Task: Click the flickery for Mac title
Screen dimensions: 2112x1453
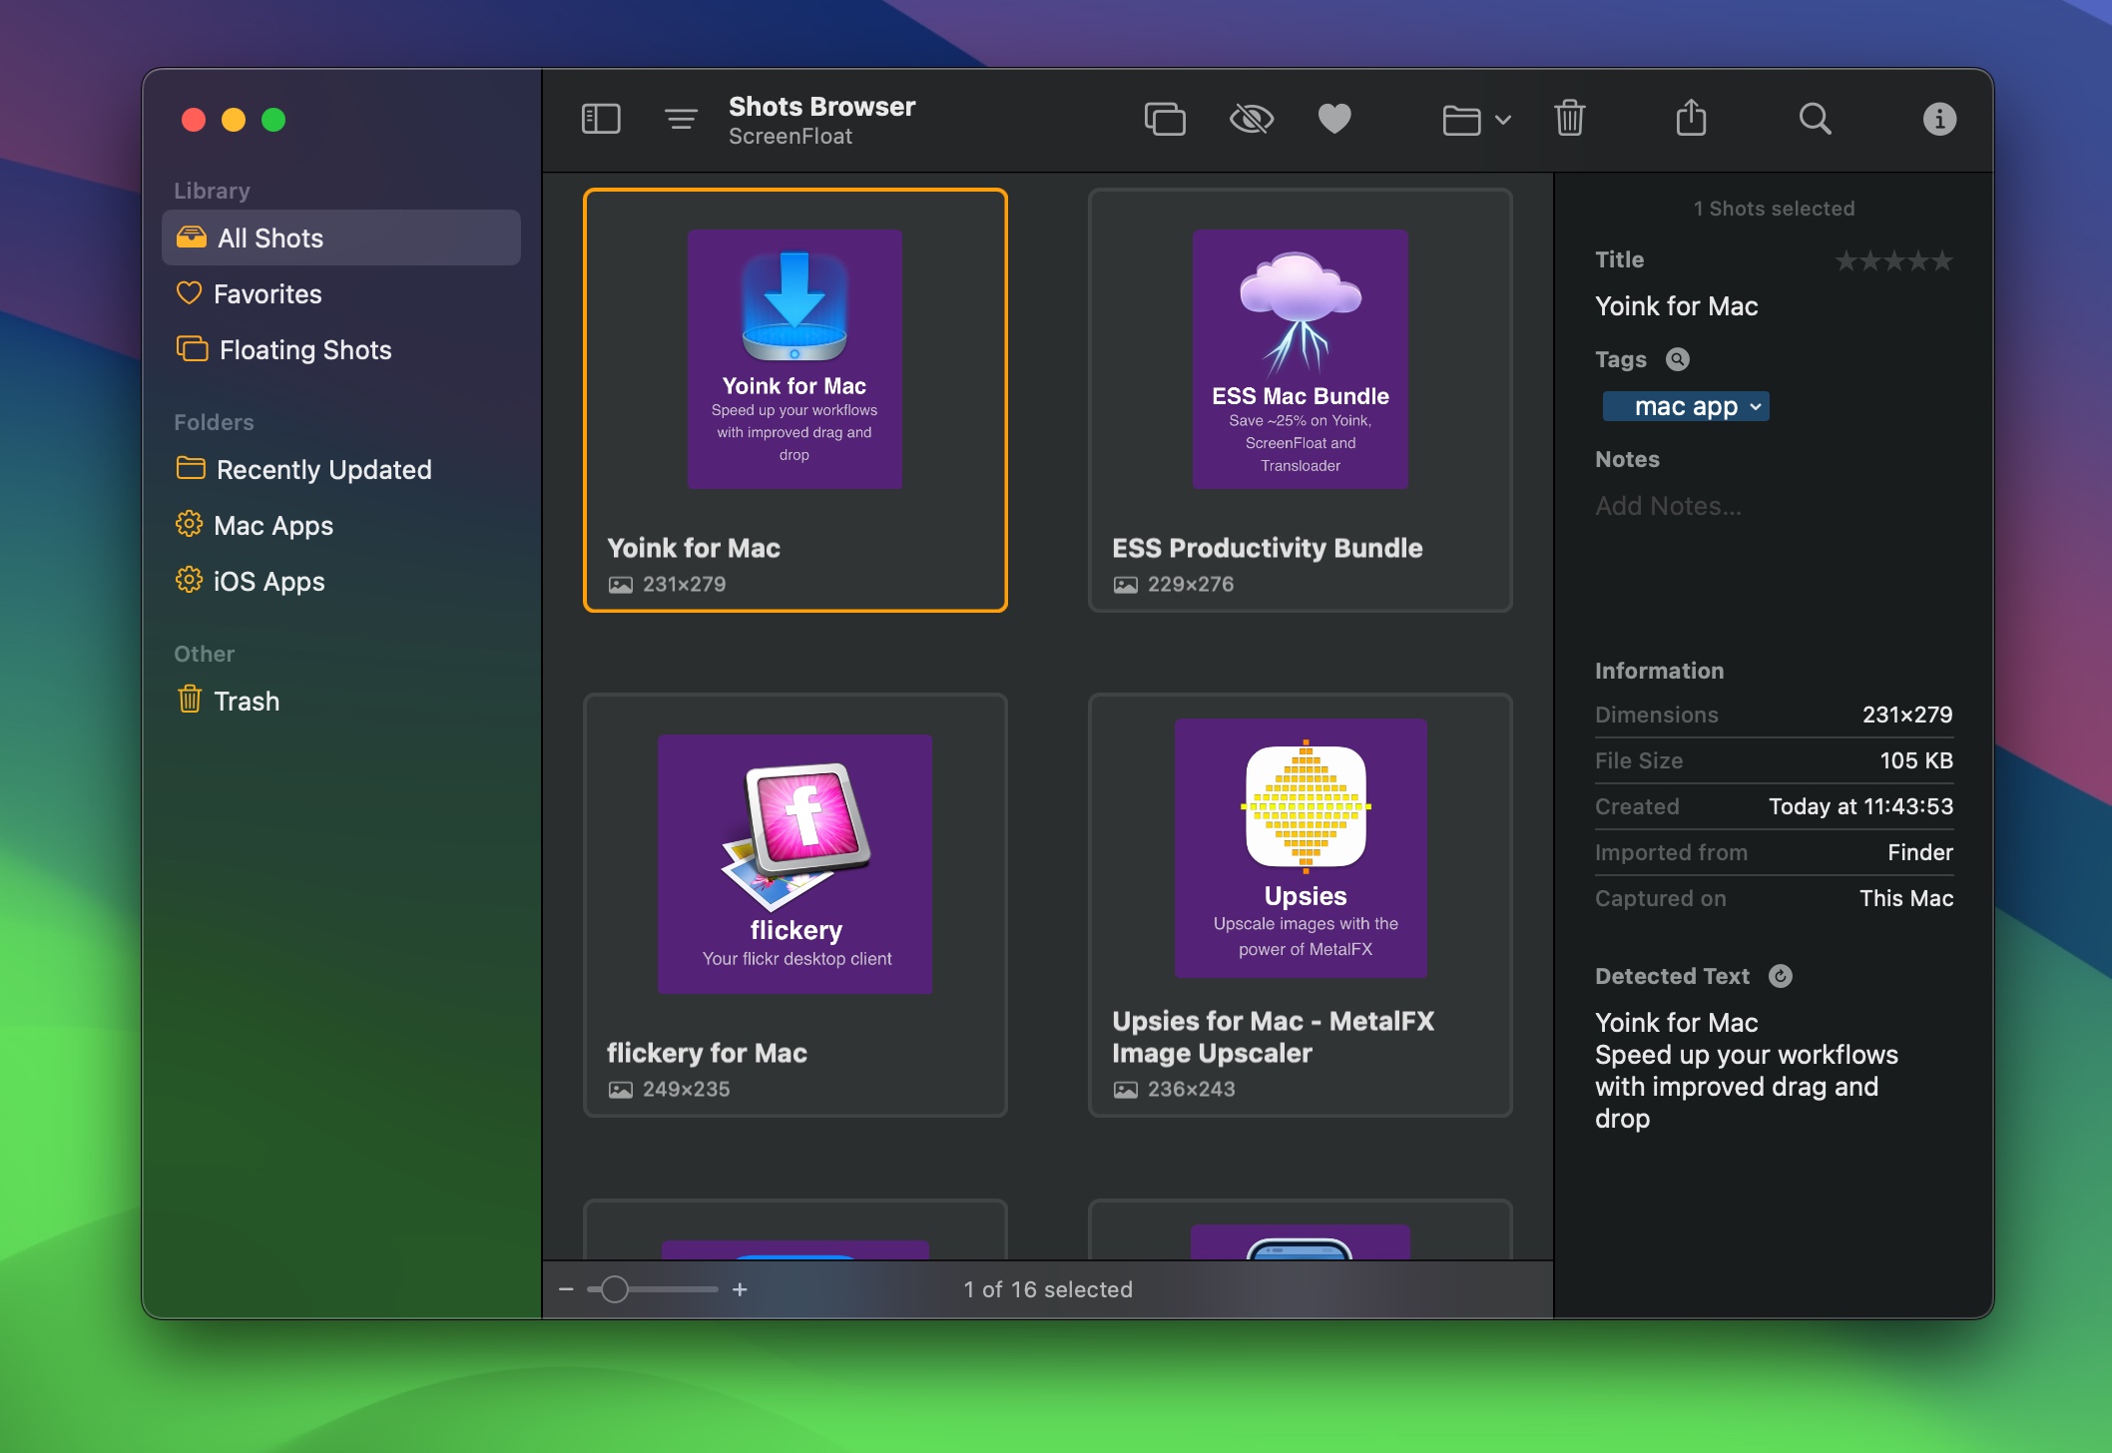Action: (707, 1053)
